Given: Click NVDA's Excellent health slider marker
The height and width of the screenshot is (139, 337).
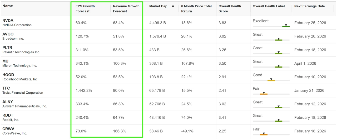Looking at the screenshot, I should (286, 26).
